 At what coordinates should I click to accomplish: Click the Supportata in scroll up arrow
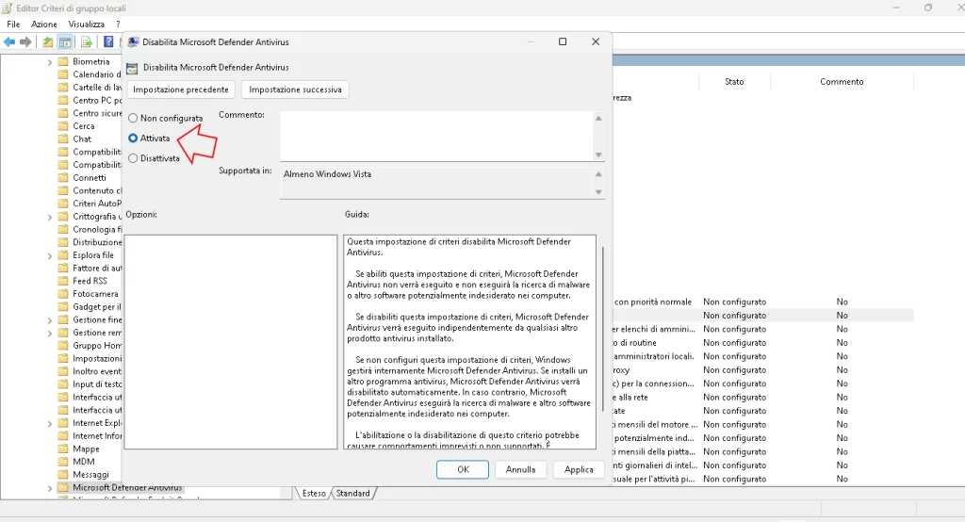pyautogui.click(x=598, y=174)
